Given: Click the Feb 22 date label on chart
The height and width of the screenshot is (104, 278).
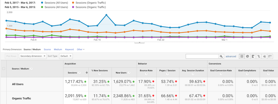Looking at the screenshot, I should [161, 40].
